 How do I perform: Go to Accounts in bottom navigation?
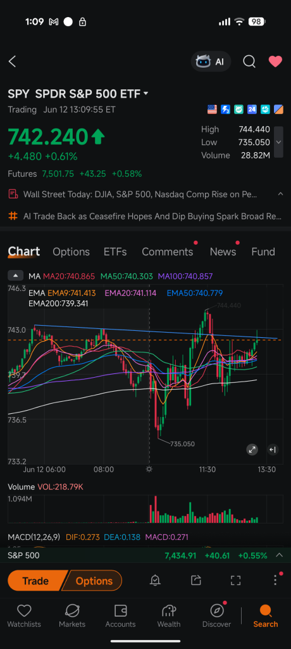click(120, 616)
